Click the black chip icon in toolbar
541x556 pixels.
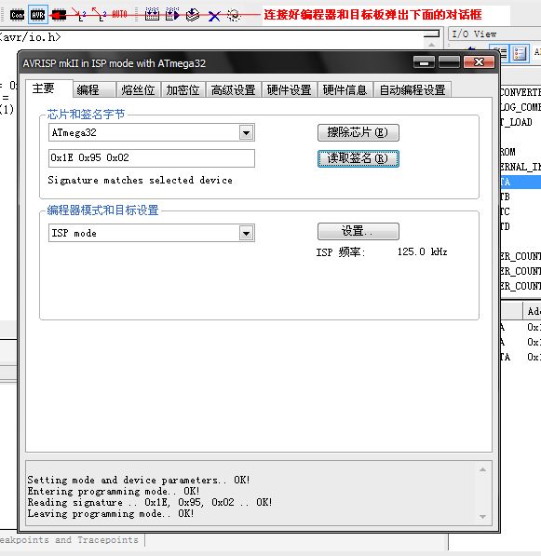[59, 15]
